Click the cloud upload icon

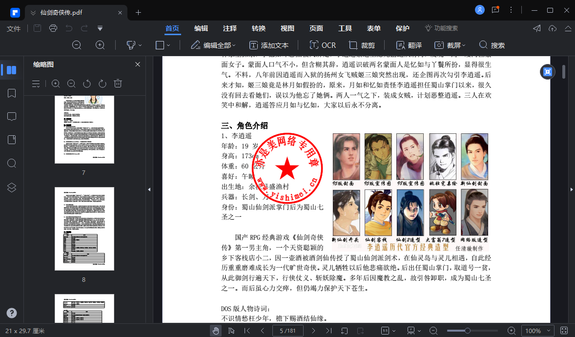coord(553,28)
